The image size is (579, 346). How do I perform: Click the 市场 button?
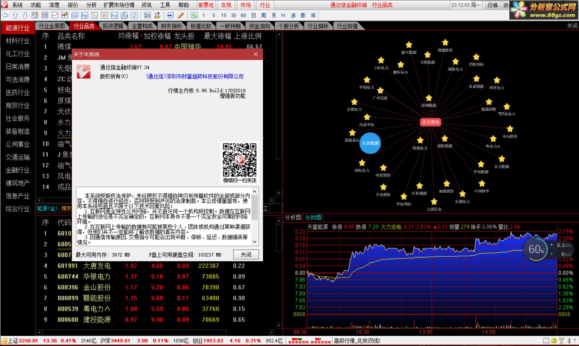click(246, 5)
